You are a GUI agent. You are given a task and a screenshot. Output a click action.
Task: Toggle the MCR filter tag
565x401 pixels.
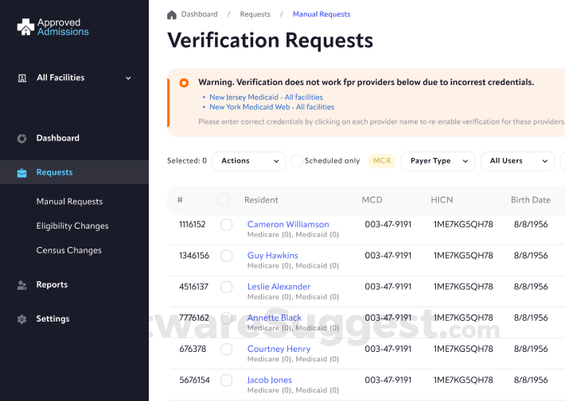(382, 161)
